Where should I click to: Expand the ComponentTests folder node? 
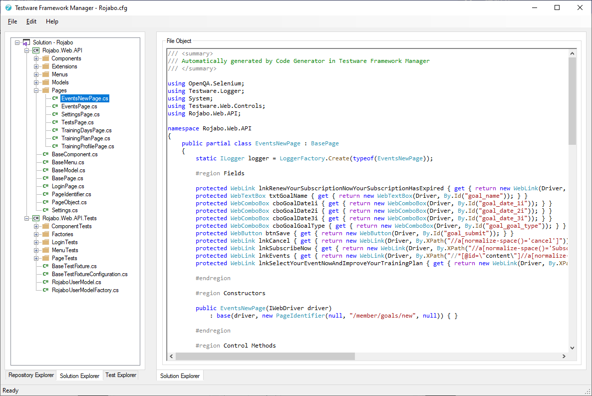(36, 226)
